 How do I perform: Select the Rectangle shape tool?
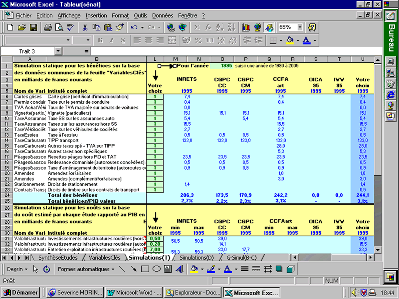(145, 269)
